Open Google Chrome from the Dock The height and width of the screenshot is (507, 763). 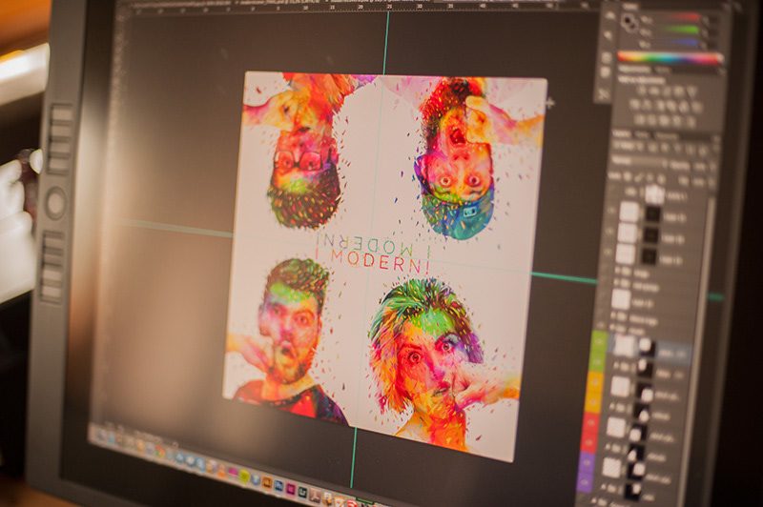pos(160,452)
